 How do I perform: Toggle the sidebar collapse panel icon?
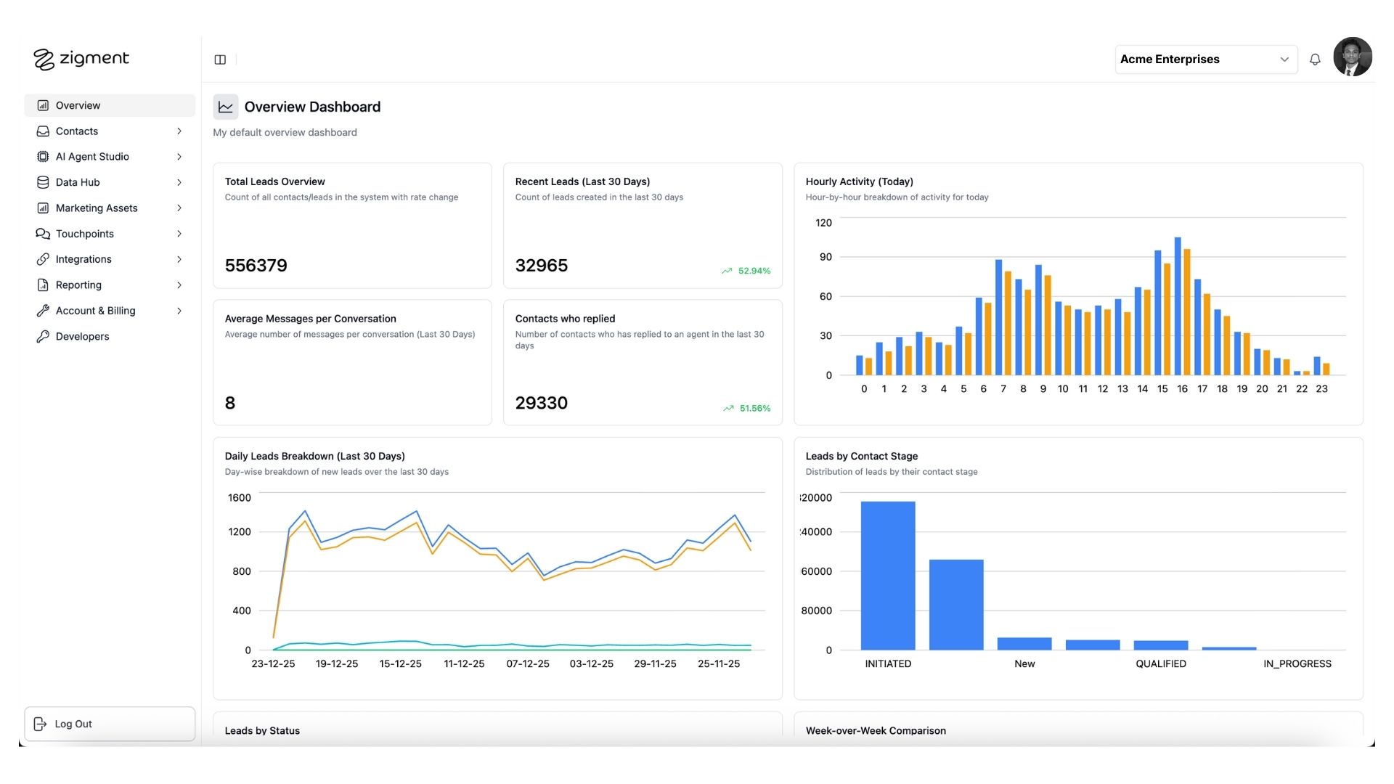tap(220, 60)
